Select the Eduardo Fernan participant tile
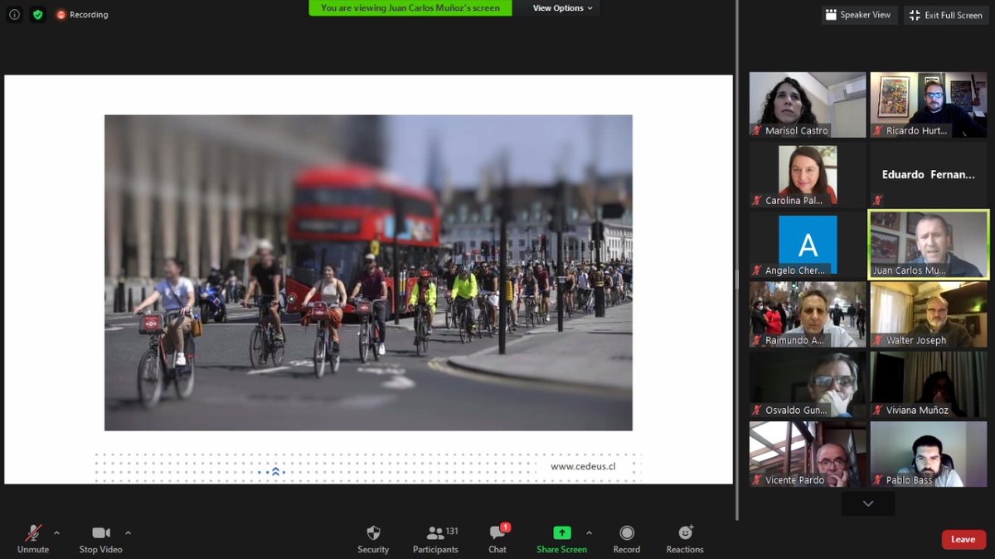The width and height of the screenshot is (995, 559). (929, 174)
